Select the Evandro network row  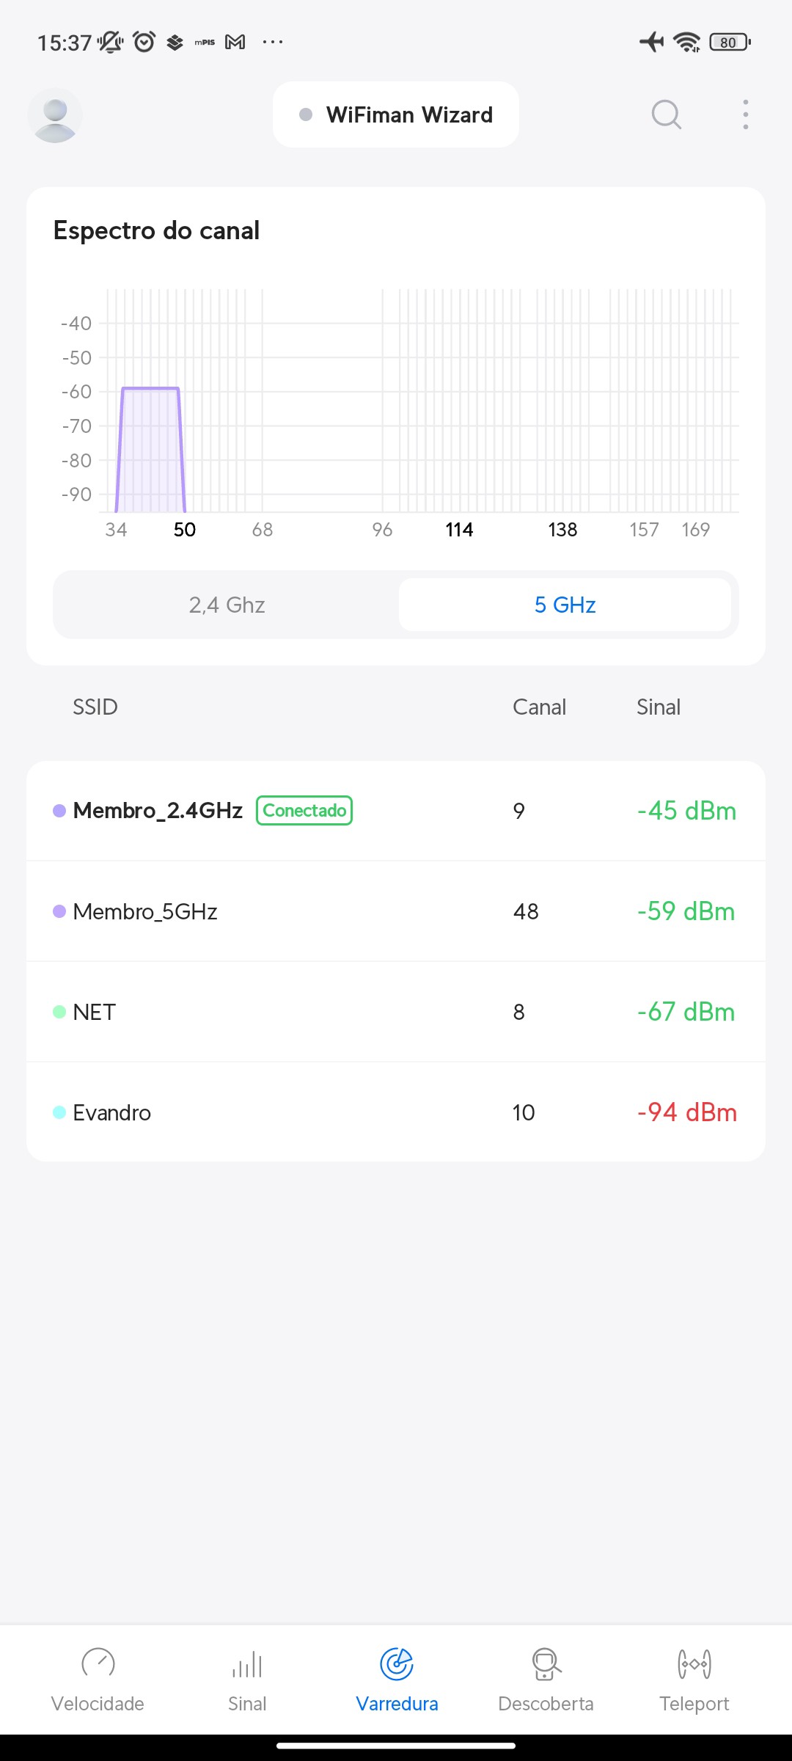396,1112
